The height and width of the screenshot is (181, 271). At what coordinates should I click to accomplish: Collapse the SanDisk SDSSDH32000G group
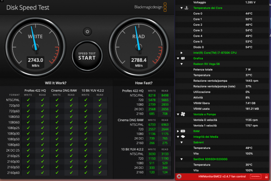coord(182,159)
